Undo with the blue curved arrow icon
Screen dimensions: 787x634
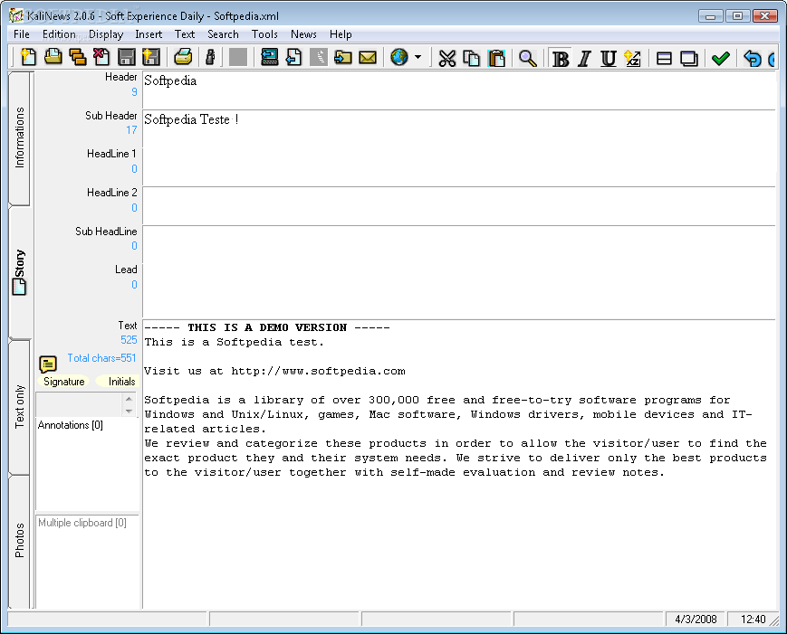753,58
